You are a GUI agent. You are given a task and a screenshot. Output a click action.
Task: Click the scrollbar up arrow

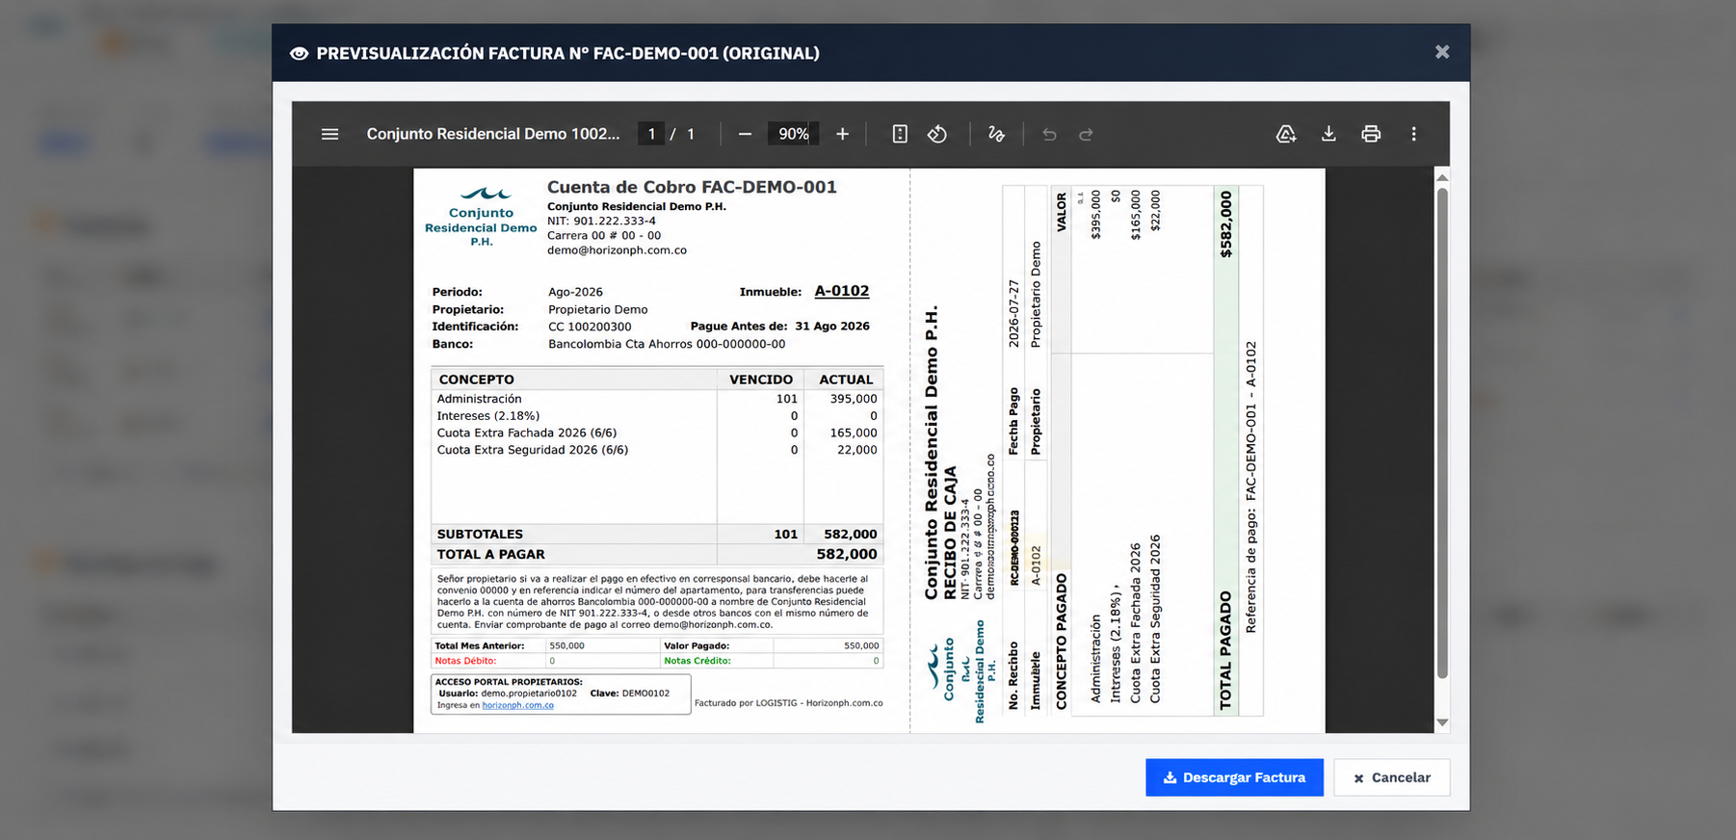tap(1442, 178)
